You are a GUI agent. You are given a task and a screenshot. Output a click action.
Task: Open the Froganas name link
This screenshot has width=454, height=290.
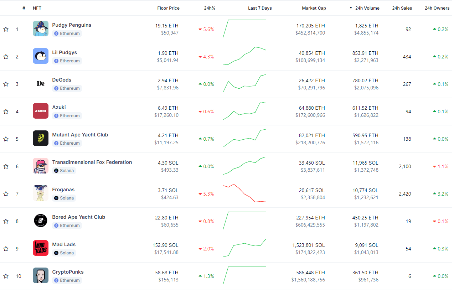click(63, 190)
